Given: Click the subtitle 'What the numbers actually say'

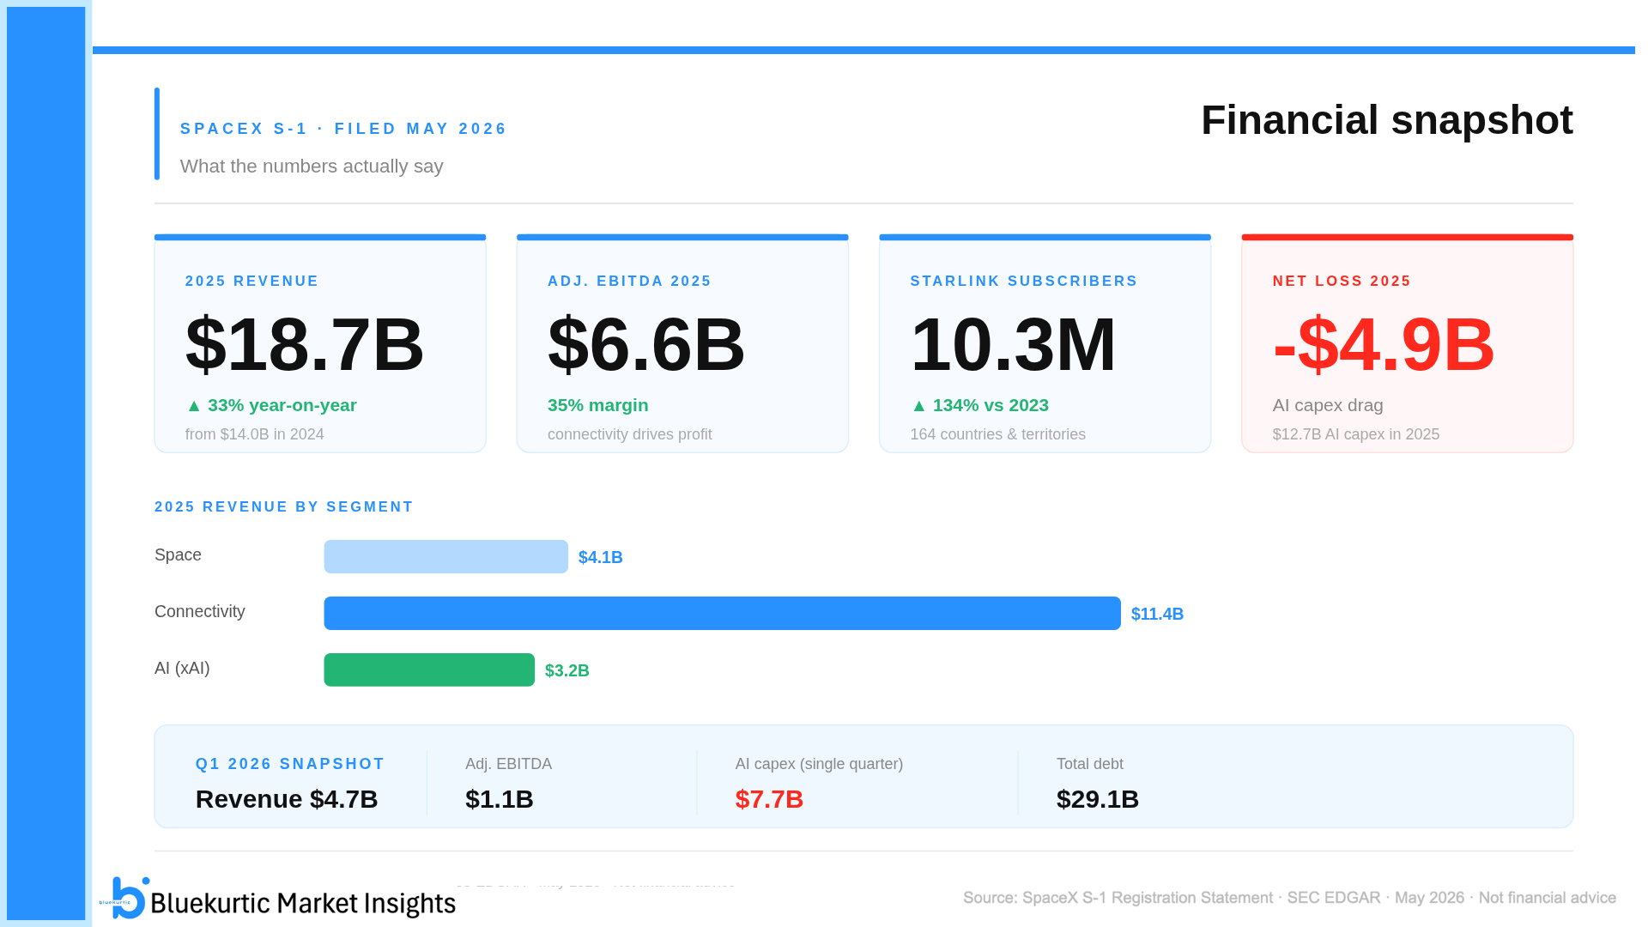Looking at the screenshot, I should [312, 167].
